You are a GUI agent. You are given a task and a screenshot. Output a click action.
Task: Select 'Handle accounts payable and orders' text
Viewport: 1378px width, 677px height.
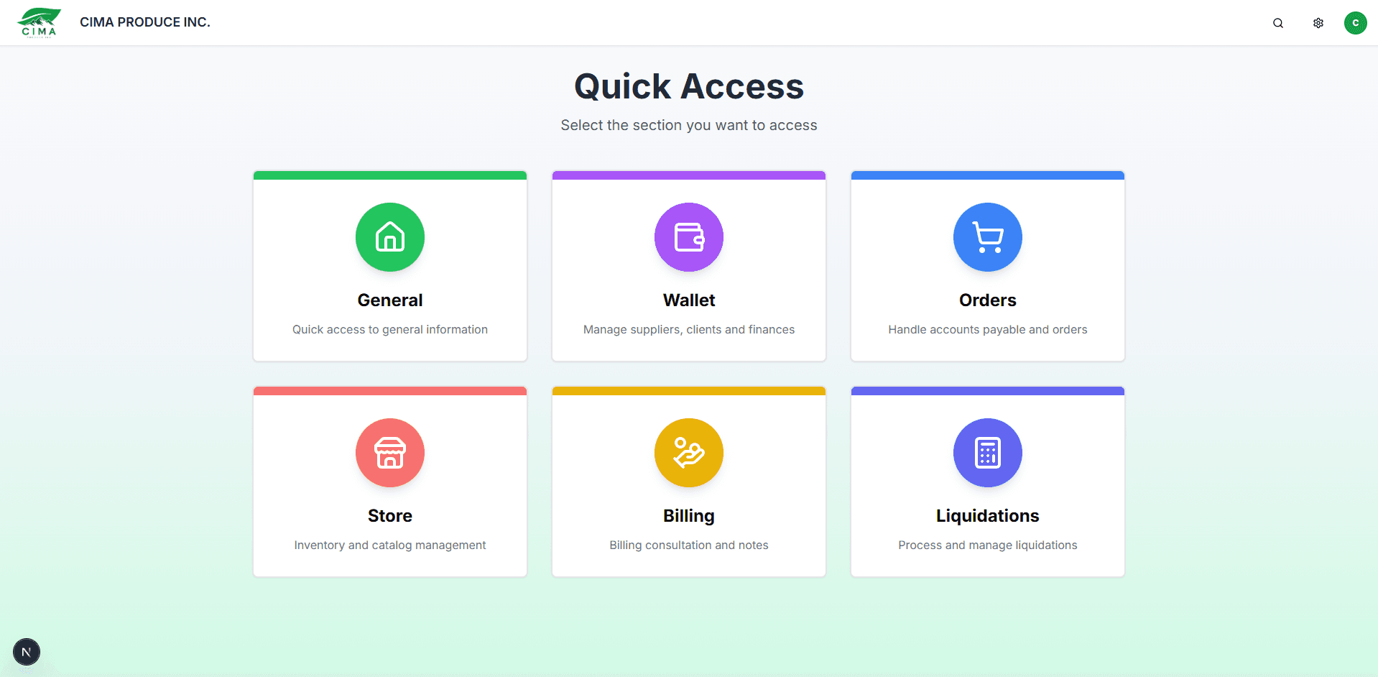tap(987, 330)
